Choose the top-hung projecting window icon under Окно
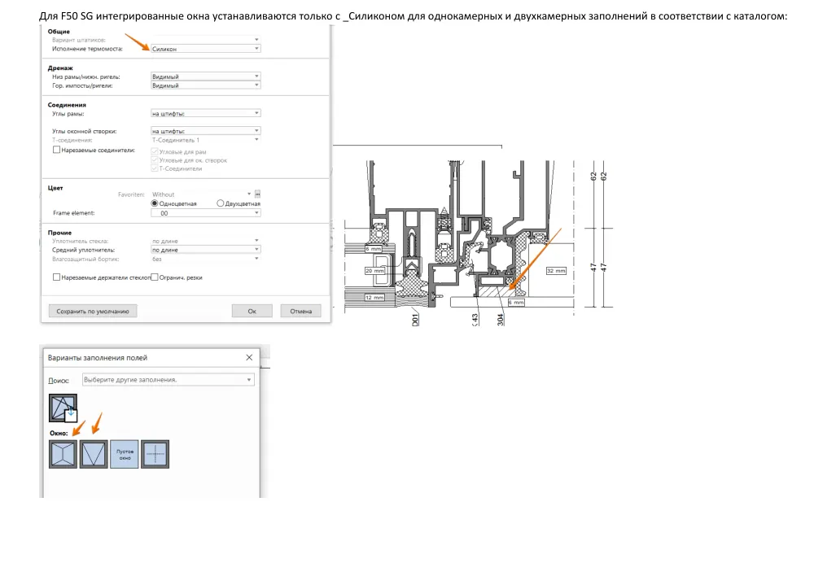 click(x=63, y=454)
